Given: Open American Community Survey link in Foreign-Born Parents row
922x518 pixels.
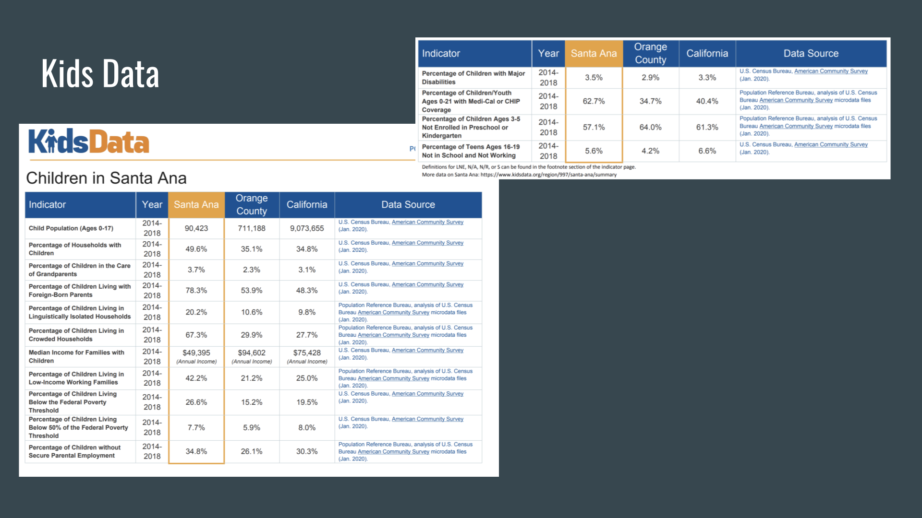Looking at the screenshot, I should click(x=427, y=284).
